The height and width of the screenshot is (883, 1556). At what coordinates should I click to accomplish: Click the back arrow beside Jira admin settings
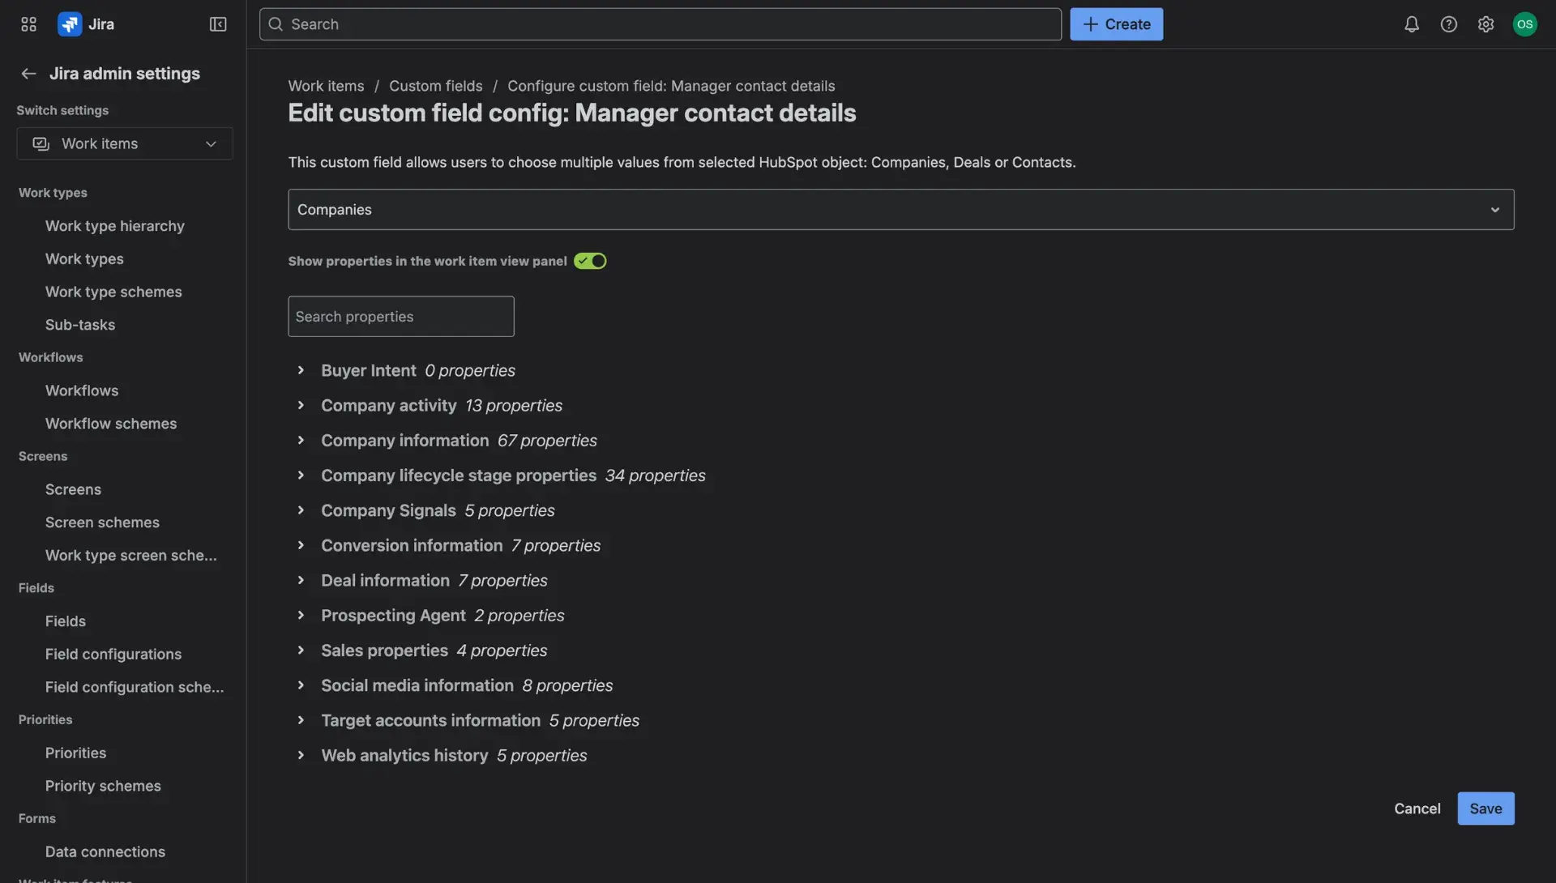(x=28, y=73)
